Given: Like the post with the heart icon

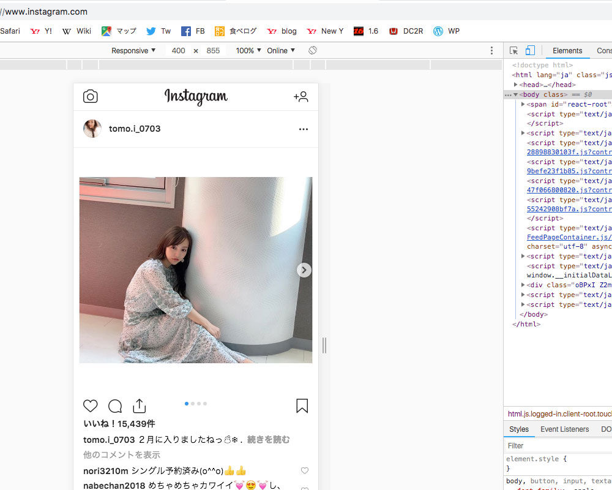Looking at the screenshot, I should pos(90,405).
